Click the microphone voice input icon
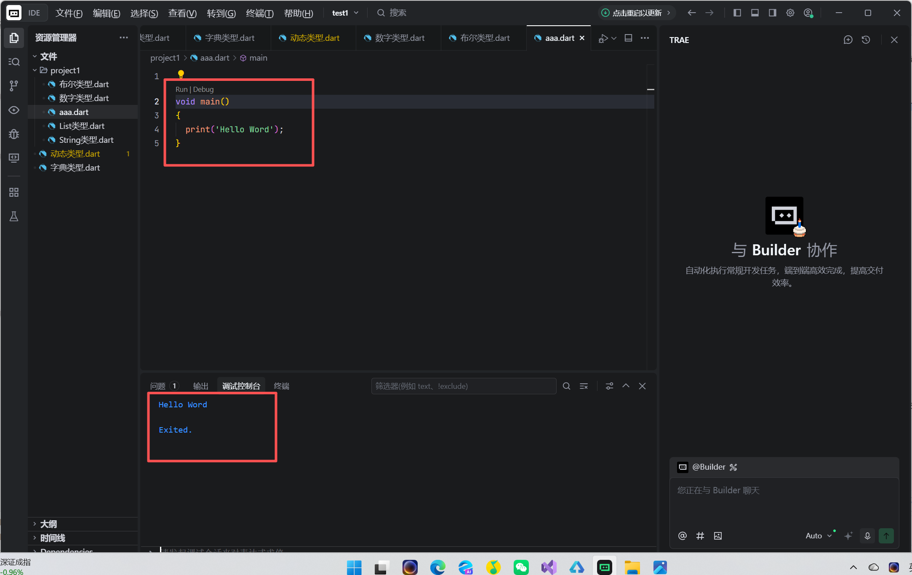This screenshot has width=912, height=575. pos(867,536)
